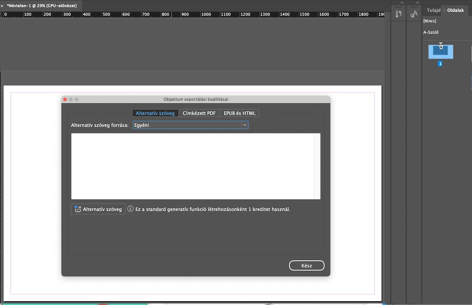Select the page 1 thumbnail in Oldalak
The image size is (472, 305).
coord(441,52)
